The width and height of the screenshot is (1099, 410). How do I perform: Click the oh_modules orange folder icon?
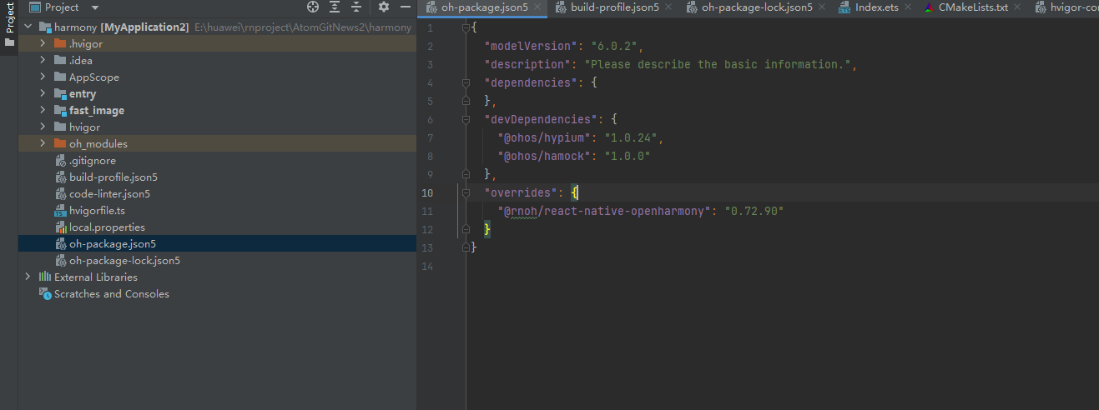click(x=60, y=144)
